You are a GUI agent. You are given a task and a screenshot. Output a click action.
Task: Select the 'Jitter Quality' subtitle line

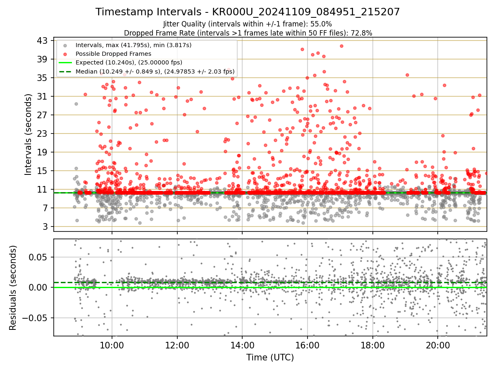(248, 24)
